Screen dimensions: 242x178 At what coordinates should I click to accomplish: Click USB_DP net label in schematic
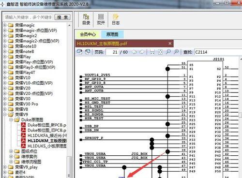tap(91, 126)
